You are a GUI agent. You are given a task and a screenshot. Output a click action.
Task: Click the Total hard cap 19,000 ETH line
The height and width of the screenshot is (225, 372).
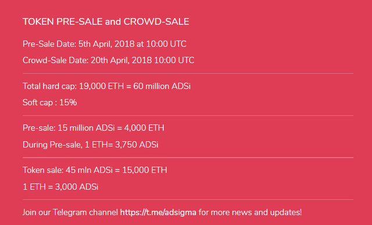coord(106,86)
